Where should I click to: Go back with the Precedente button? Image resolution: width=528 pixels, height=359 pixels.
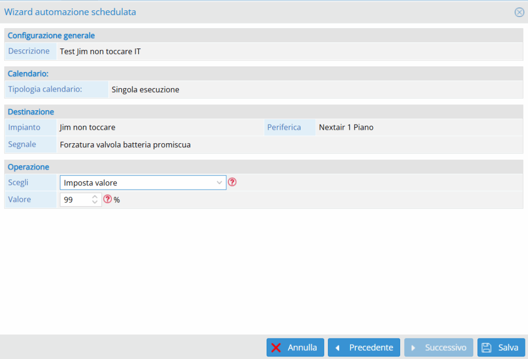(364, 347)
